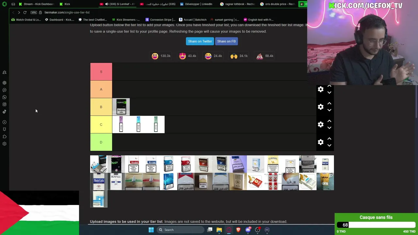Viewport: 418px width, 235px height.
Task: React with grinning emoji (130.3k)
Action: pos(155,56)
